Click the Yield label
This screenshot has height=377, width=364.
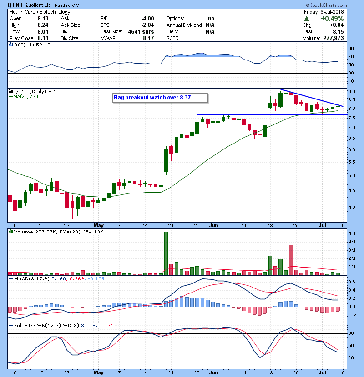(x=172, y=31)
